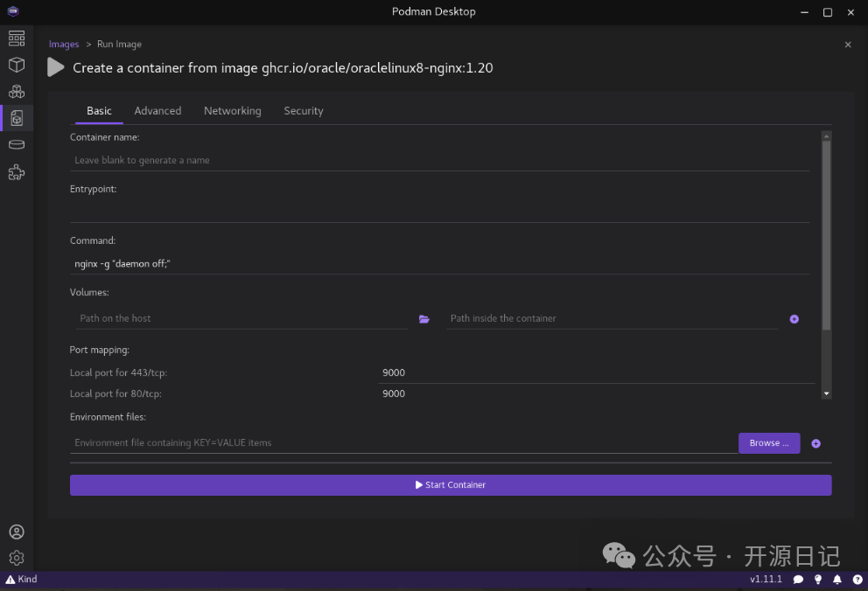Image resolution: width=868 pixels, height=591 pixels.
Task: Switch to the Security tab
Action: 304,111
